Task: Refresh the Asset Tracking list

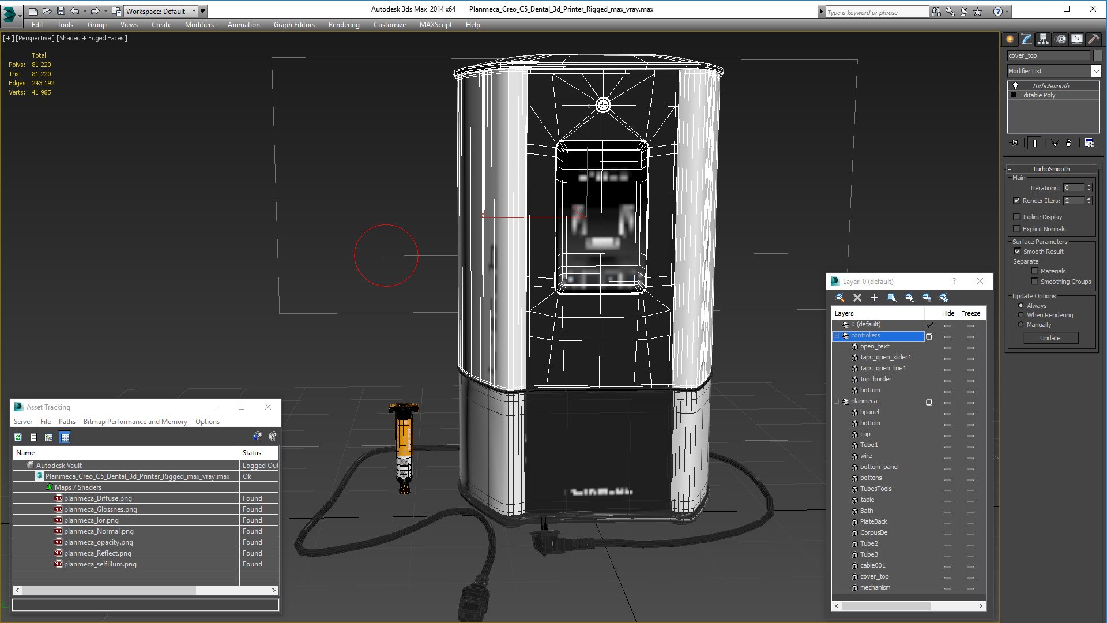Action: [x=18, y=437]
